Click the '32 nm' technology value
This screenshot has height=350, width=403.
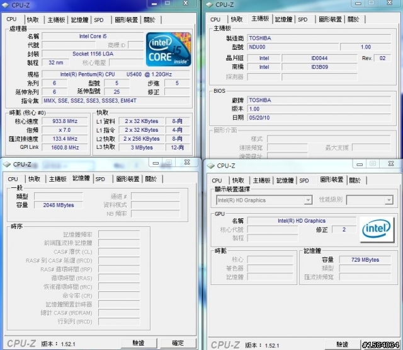pyautogui.click(x=56, y=62)
